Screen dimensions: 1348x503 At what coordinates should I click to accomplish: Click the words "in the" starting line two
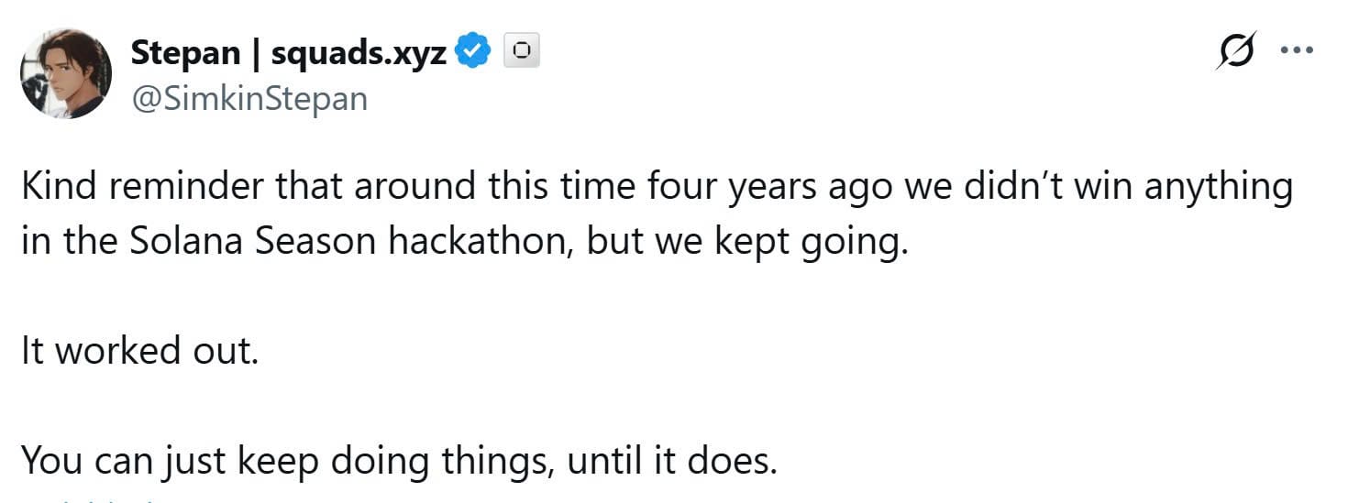click(x=62, y=242)
